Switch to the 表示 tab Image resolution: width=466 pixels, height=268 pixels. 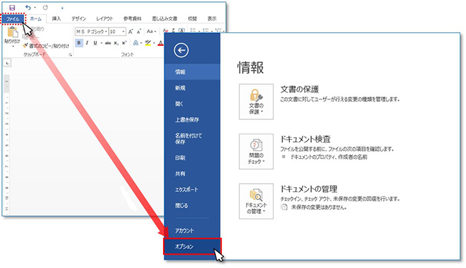[x=212, y=19]
